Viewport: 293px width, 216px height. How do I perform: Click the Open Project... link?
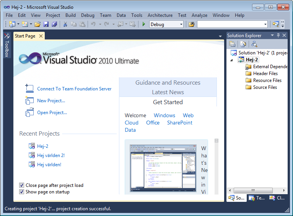[52, 113]
